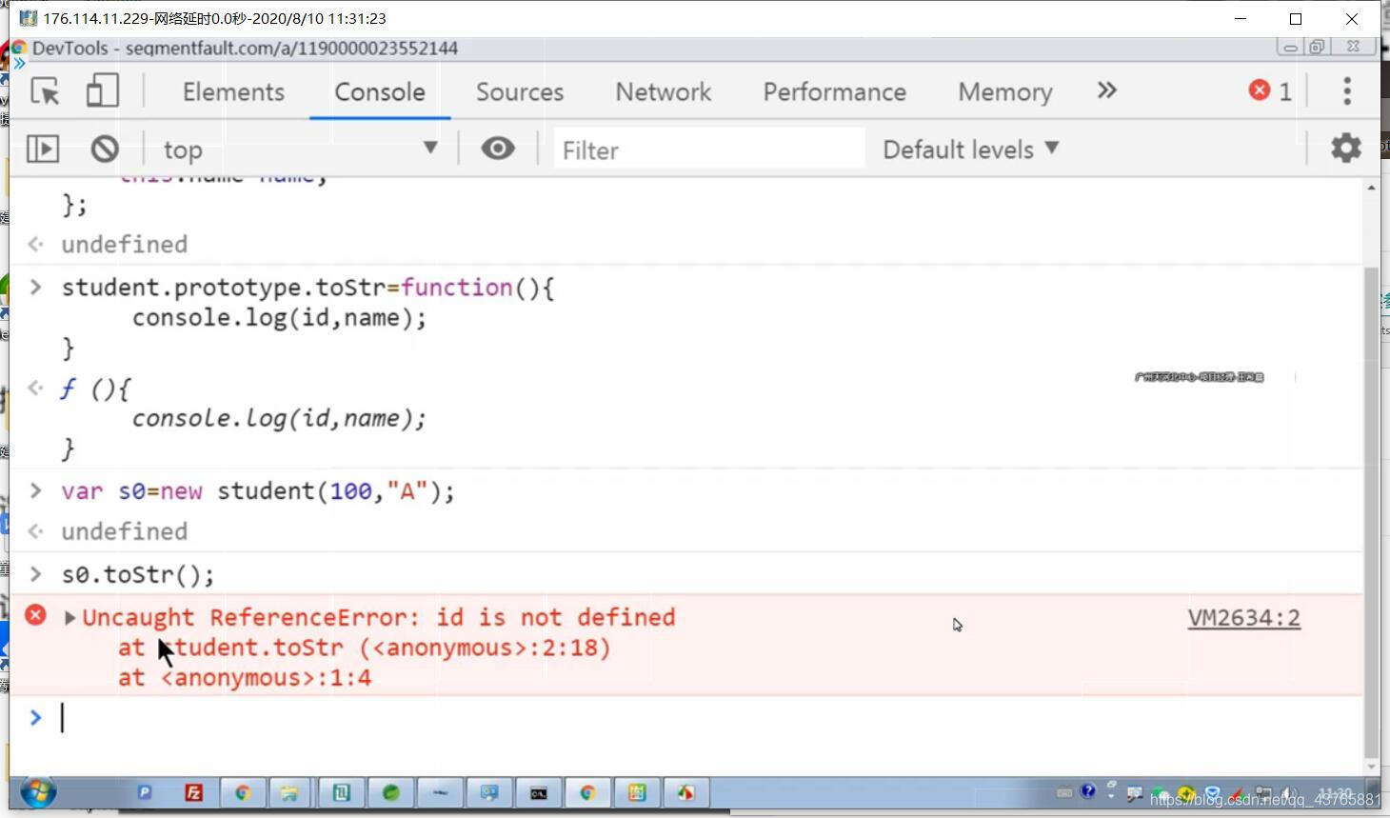This screenshot has width=1390, height=818.
Task: Toggle the live expression eye icon
Action: coord(498,148)
